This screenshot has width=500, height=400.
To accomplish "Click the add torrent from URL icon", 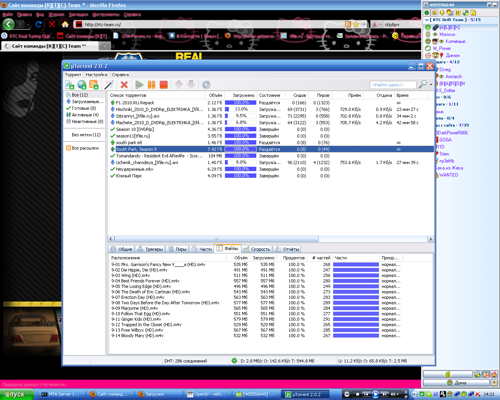I will pos(82,85).
